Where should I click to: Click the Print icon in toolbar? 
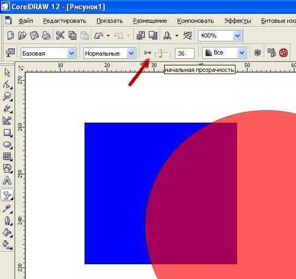46,35
